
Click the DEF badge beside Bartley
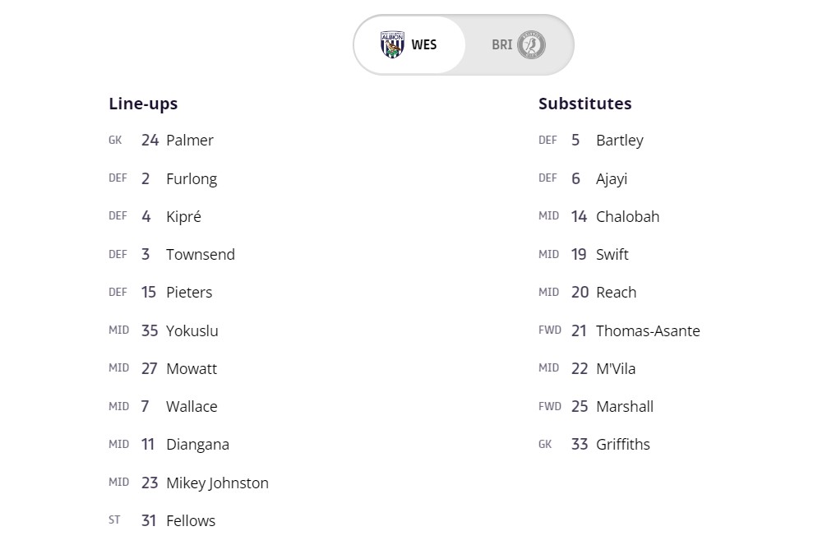(x=547, y=140)
